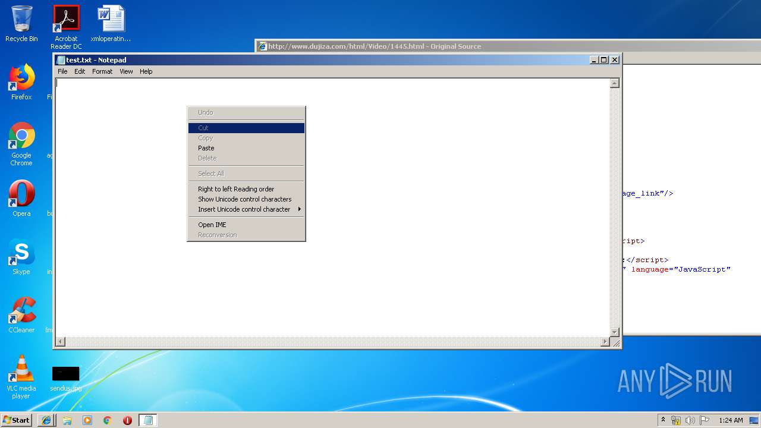
Task: Close the test.txt Notepad window
Action: 615,59
